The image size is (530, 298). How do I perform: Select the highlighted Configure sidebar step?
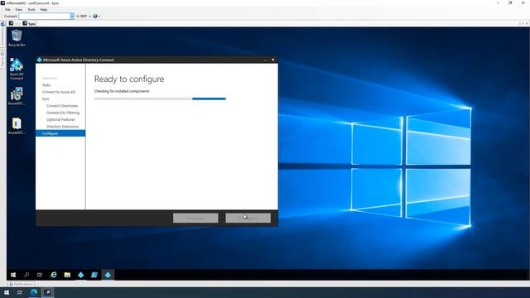pyautogui.click(x=60, y=133)
